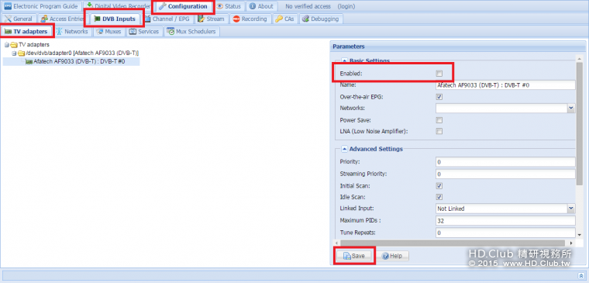Open Help for parameters
The image size is (589, 283).
392,256
